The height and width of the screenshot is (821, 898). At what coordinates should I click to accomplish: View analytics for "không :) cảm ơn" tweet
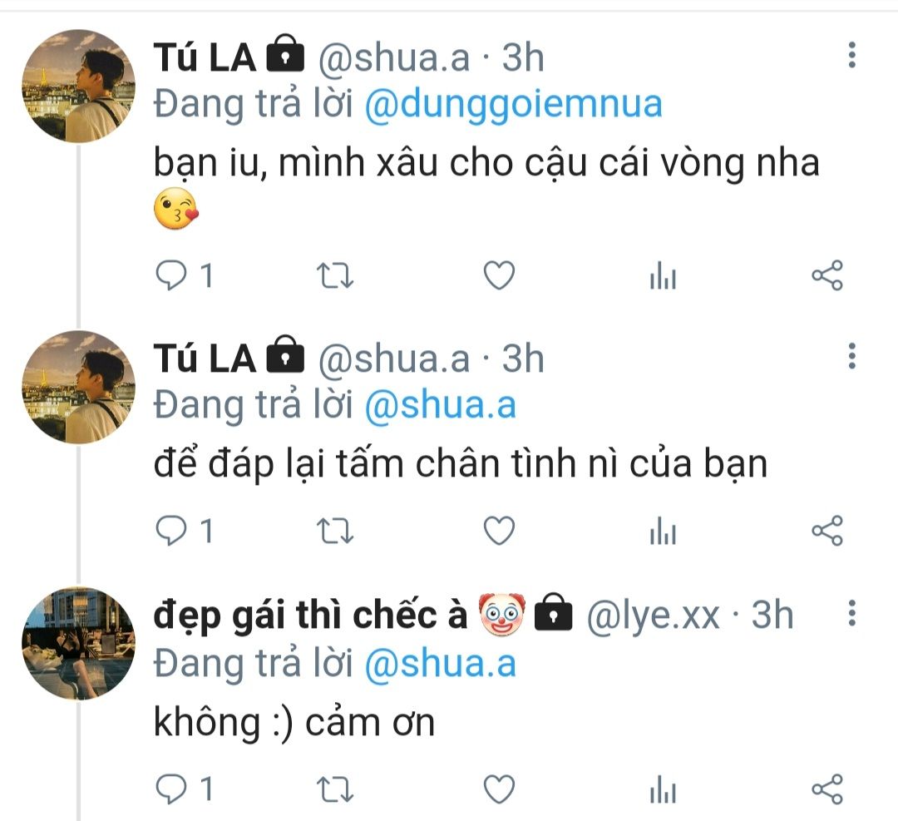click(x=663, y=789)
